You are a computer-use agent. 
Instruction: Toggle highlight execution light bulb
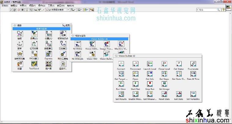tap(27, 10)
